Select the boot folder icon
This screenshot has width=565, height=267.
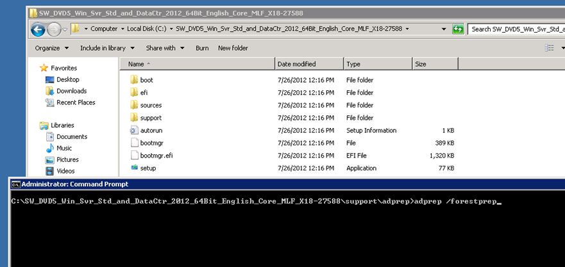click(x=134, y=80)
